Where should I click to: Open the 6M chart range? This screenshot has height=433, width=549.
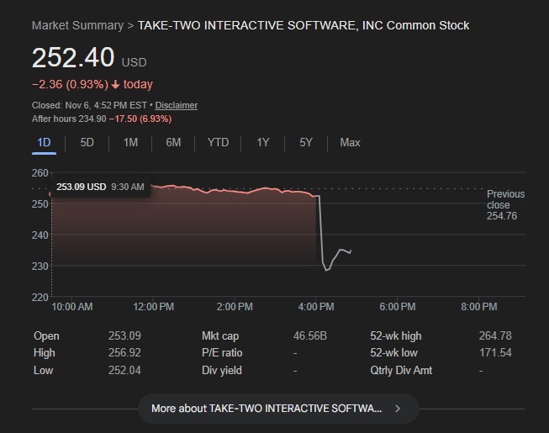pos(173,142)
